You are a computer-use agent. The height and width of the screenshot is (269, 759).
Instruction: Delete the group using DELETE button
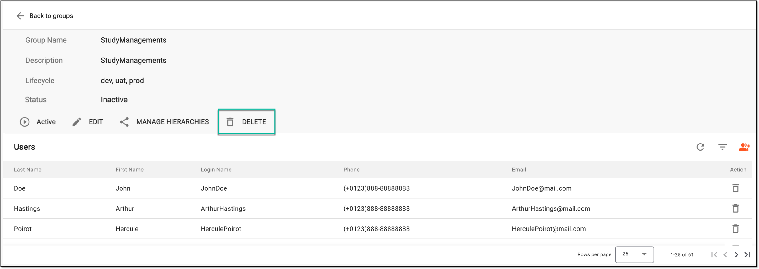[247, 122]
